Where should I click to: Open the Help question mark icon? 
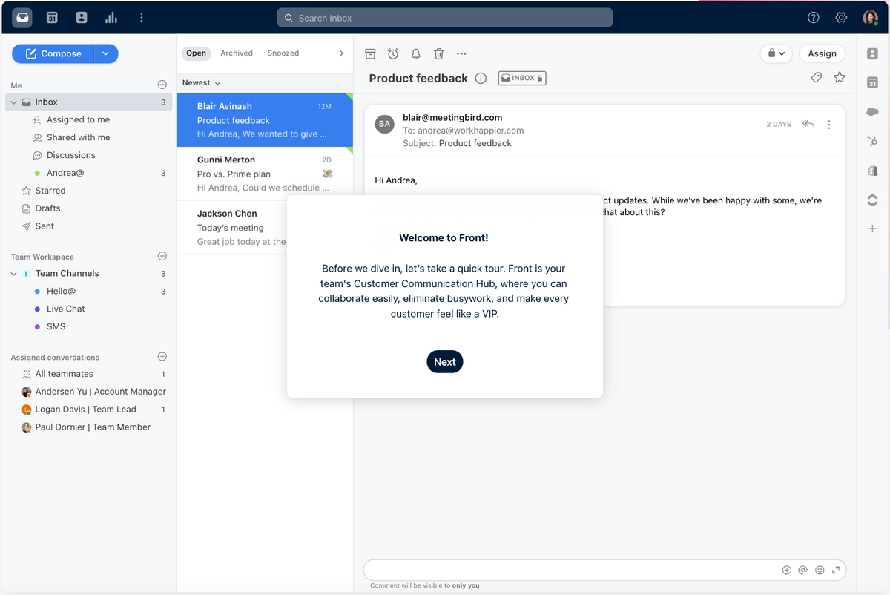pos(814,18)
